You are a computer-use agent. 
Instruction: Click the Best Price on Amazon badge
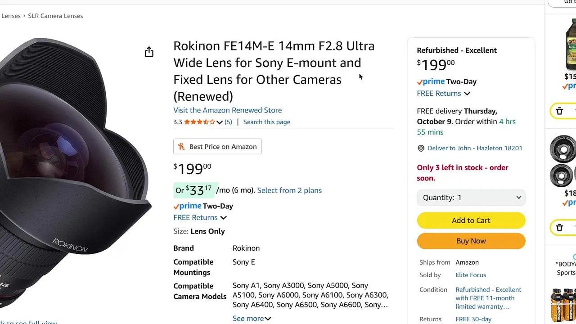click(x=217, y=147)
